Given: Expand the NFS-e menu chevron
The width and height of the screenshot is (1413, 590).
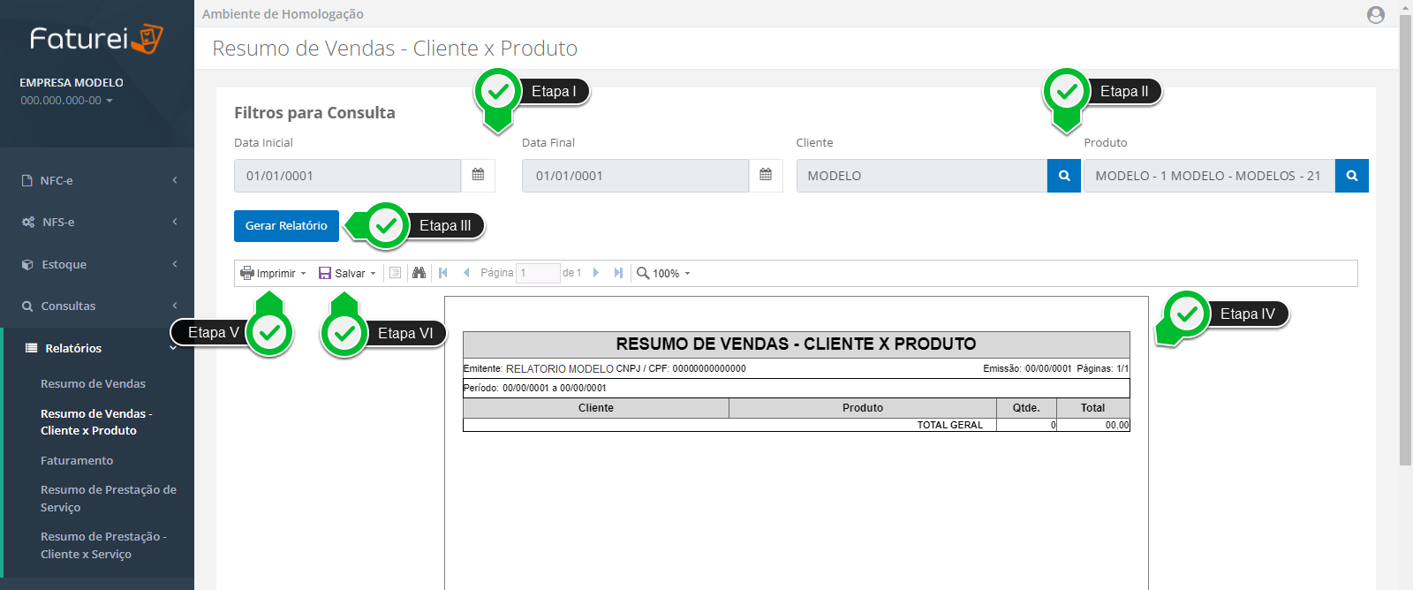Looking at the screenshot, I should [x=175, y=222].
